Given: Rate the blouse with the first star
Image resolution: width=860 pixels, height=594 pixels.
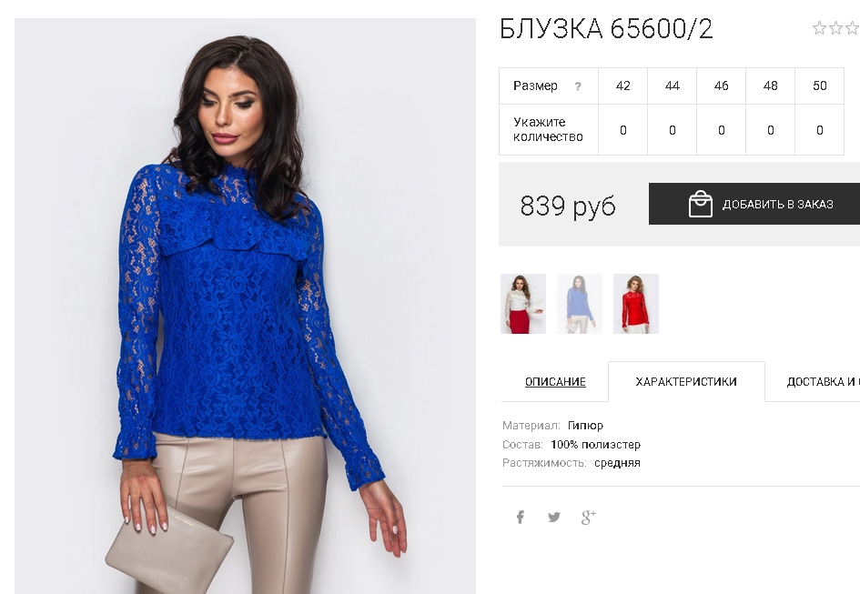Looking at the screenshot, I should click(819, 28).
